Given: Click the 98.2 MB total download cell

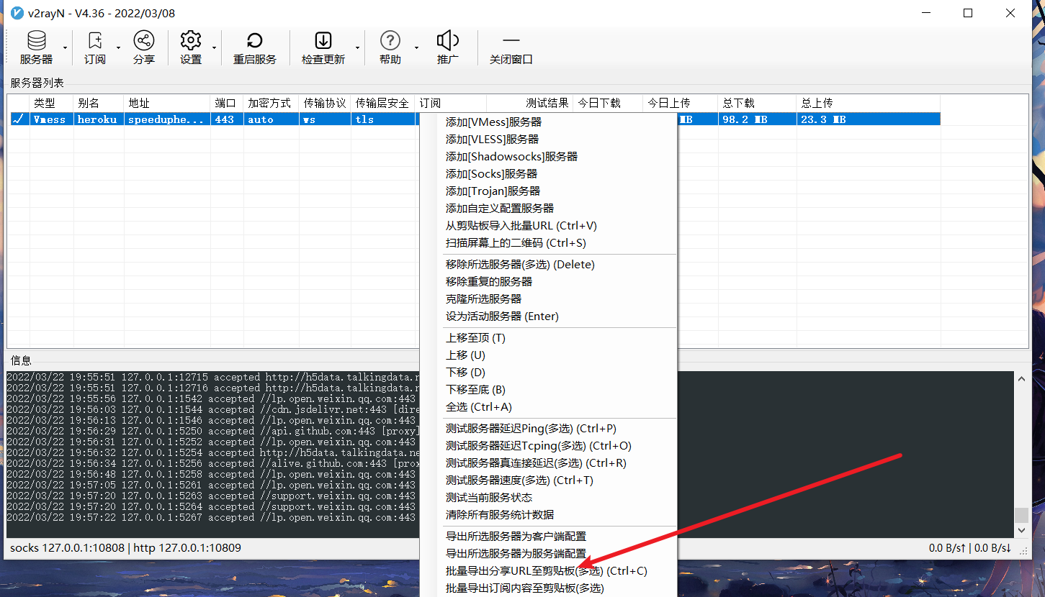Looking at the screenshot, I should coord(757,120).
